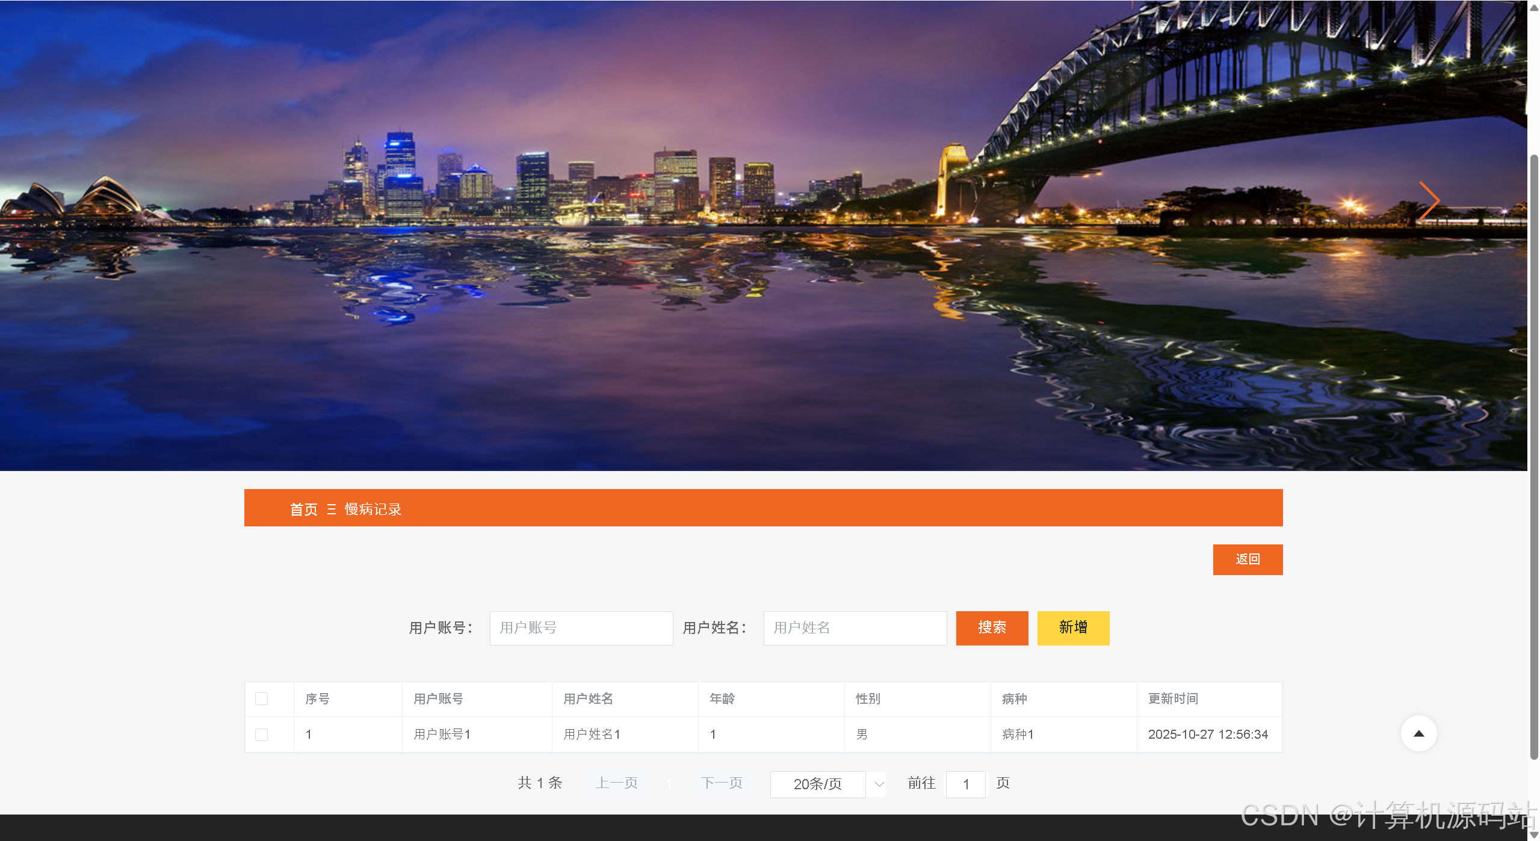Click the breadcrumb separator icon
1540x841 pixels.
(x=331, y=510)
